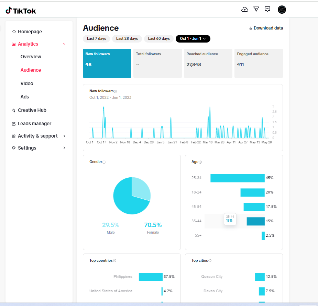
Task: Select the Engaged audience metric card
Action: click(259, 63)
